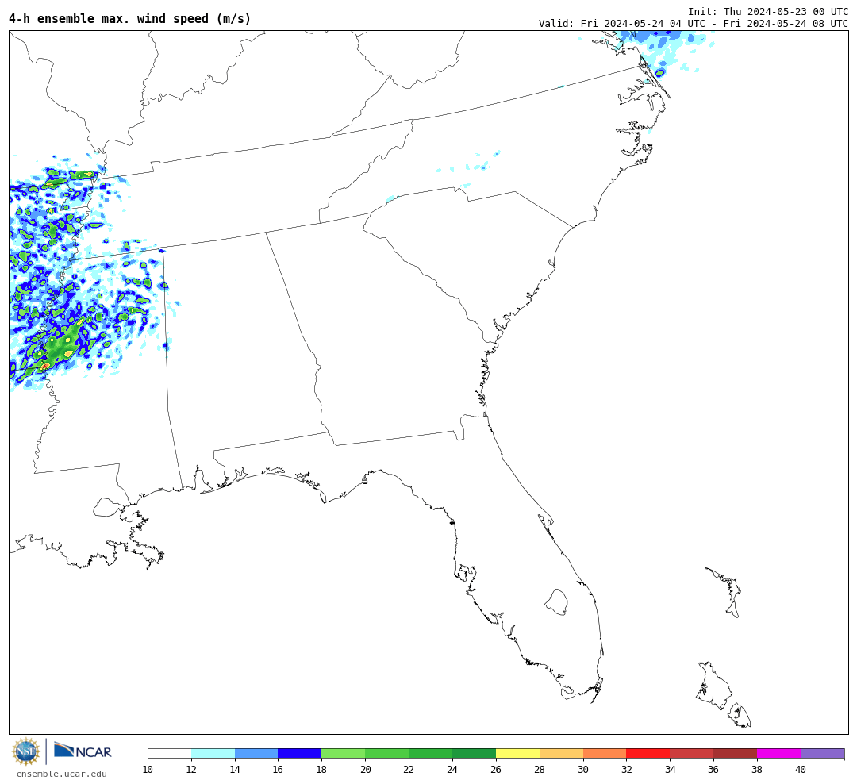
Task: Pick the white 10-12 colorbar segment
Action: pyautogui.click(x=170, y=754)
